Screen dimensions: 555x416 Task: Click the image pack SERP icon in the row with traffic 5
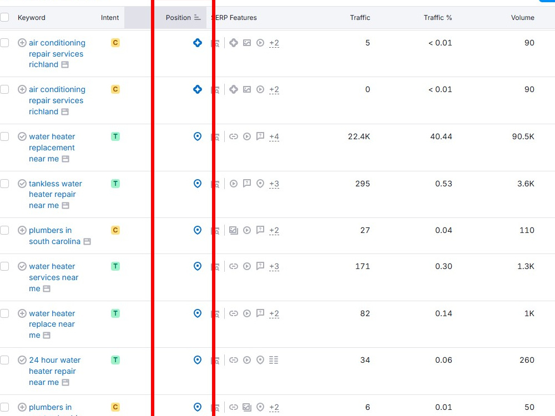247,43
